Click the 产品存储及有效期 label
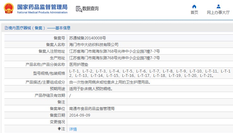The image size is (233, 133). pos(50,95)
